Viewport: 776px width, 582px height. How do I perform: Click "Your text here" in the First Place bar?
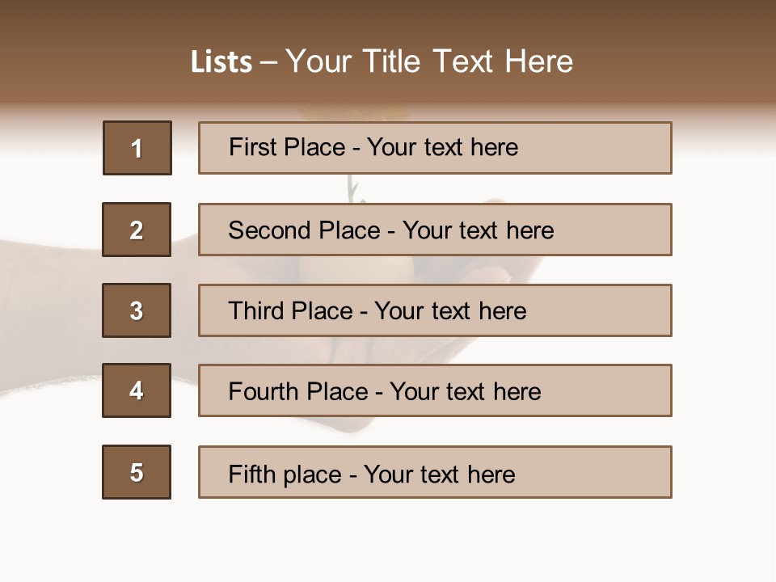pyautogui.click(x=442, y=147)
